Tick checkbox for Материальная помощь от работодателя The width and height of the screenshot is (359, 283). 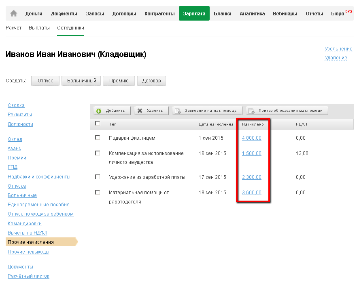[x=98, y=193]
